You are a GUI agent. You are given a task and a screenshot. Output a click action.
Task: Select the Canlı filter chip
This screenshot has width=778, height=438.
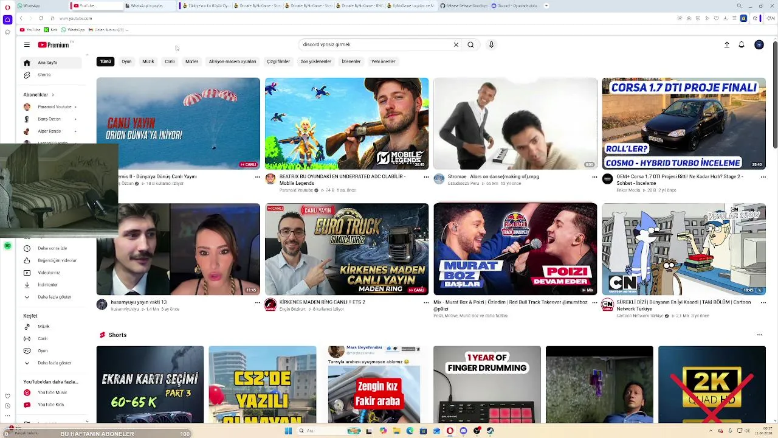click(170, 61)
